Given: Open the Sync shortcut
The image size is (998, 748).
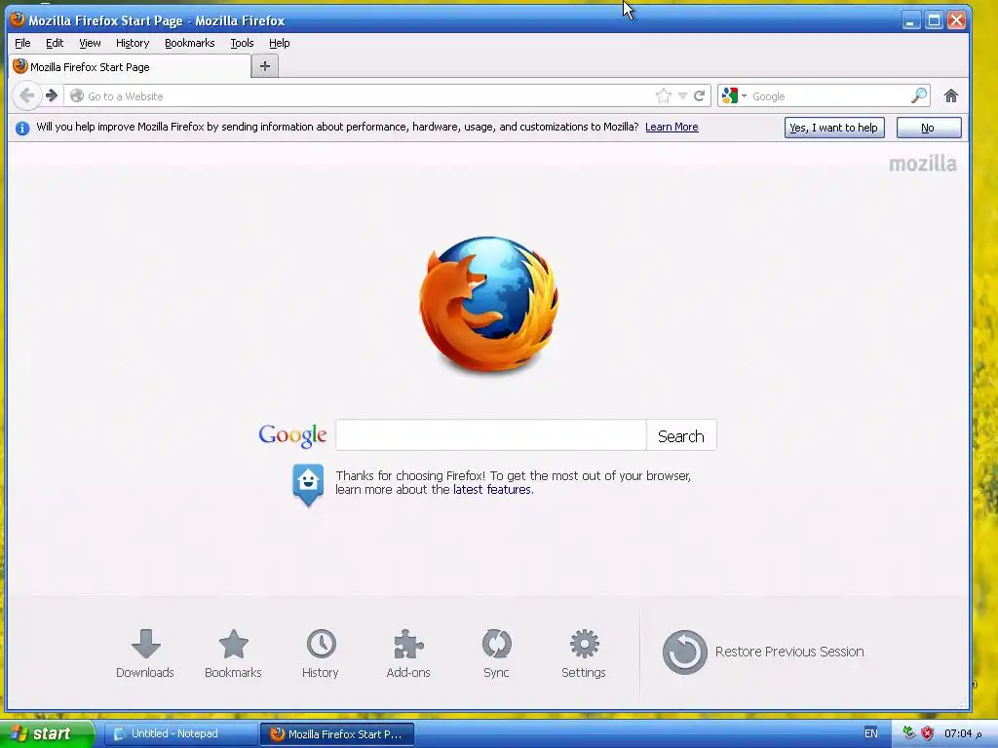Looking at the screenshot, I should pos(496,644).
